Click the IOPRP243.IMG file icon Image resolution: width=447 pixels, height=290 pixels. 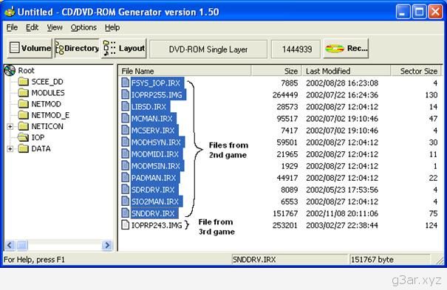125,225
